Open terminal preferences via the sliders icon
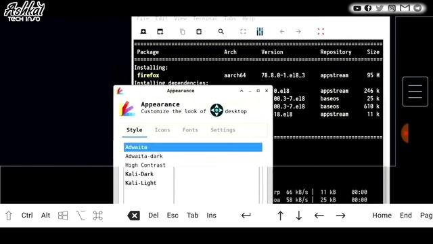 coord(260,32)
